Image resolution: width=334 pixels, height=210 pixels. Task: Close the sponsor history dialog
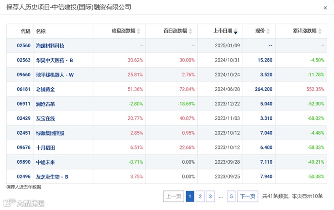(325, 8)
